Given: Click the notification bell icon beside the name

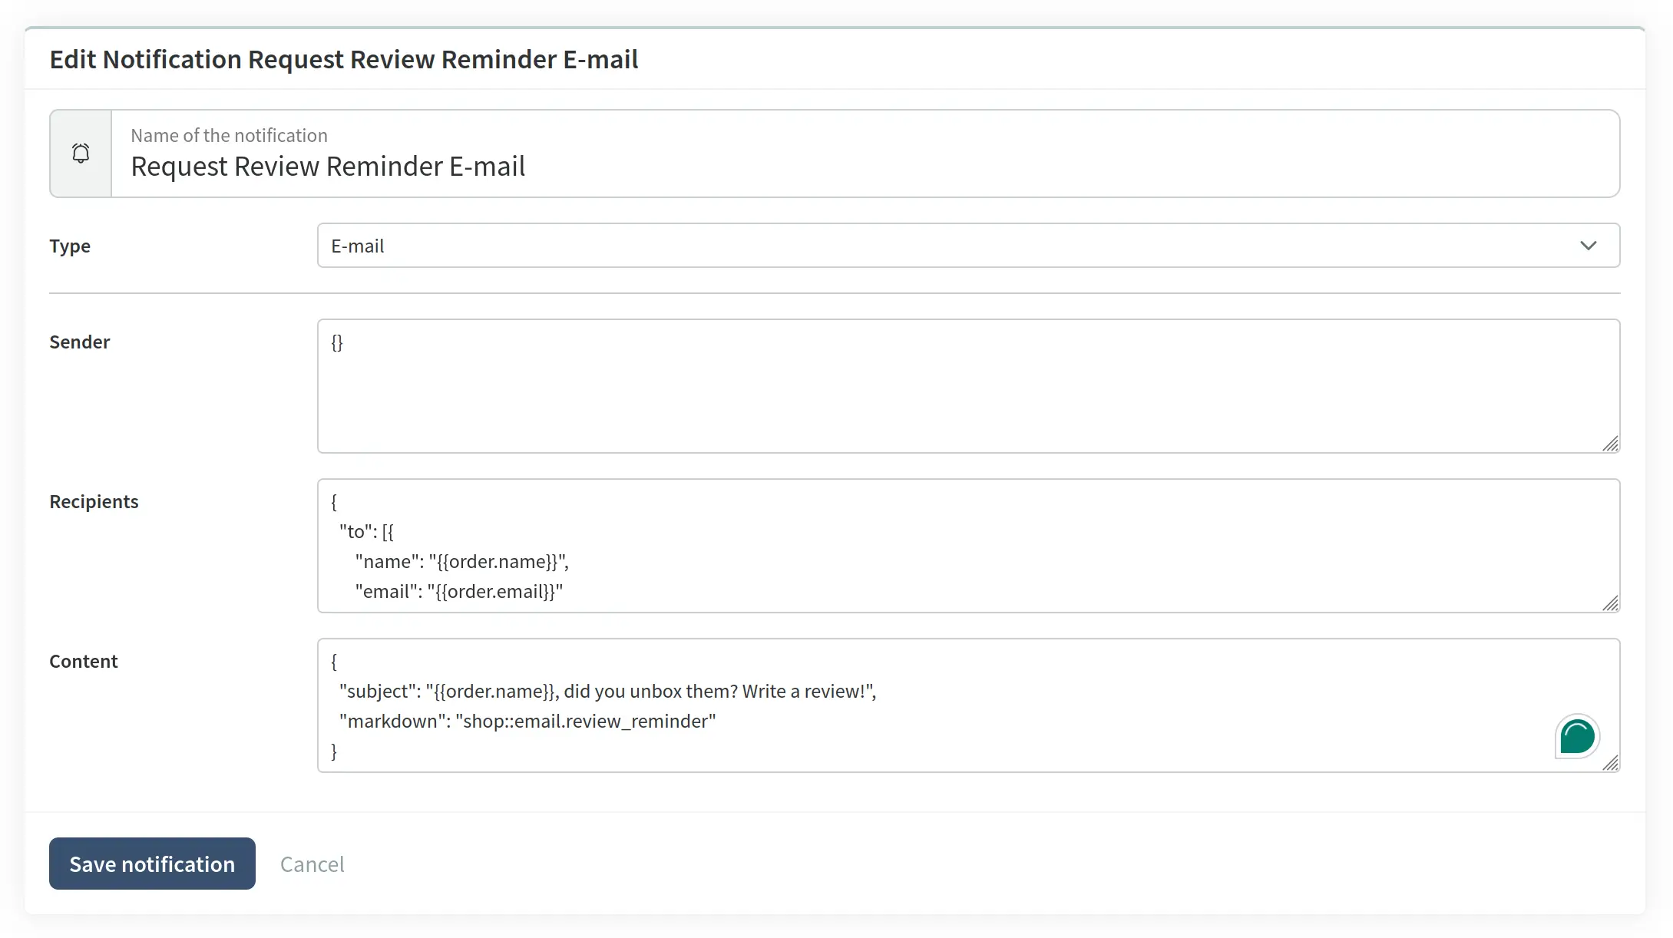Looking at the screenshot, I should point(80,153).
